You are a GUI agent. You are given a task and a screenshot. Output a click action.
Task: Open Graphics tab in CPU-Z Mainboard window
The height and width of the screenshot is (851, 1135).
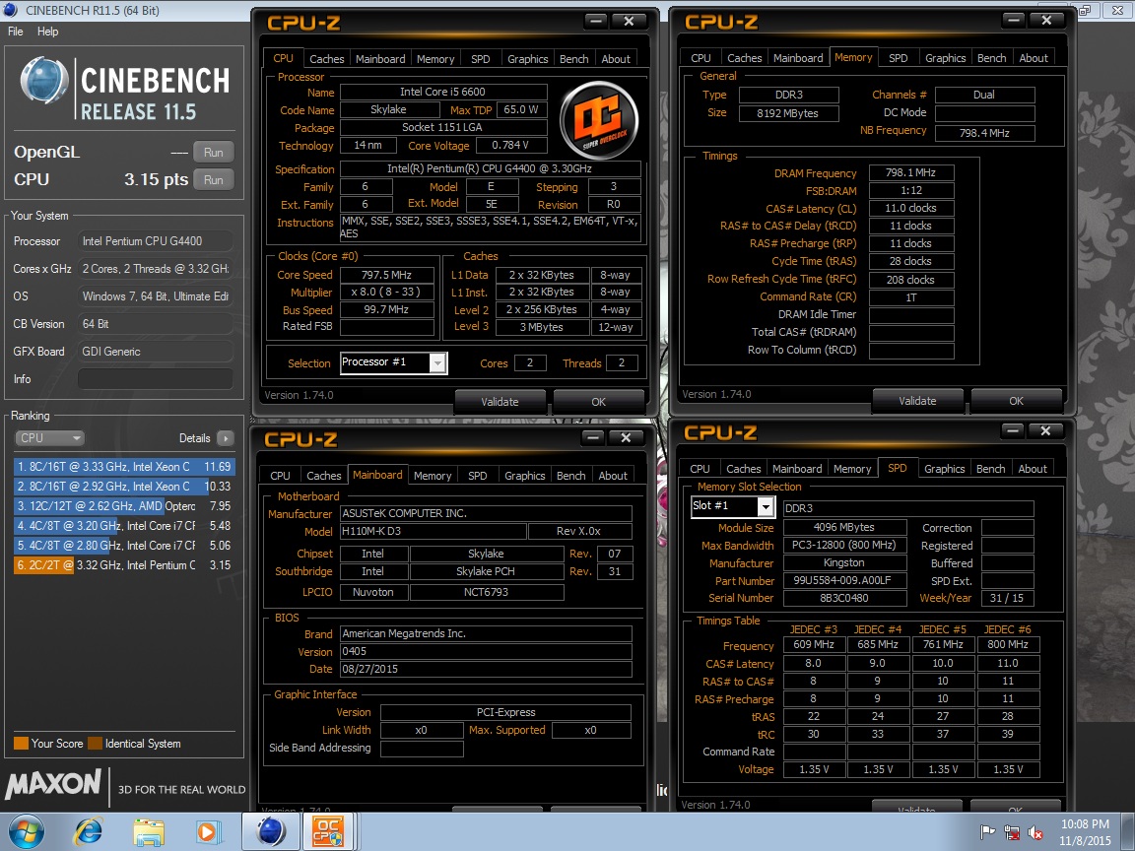tap(525, 476)
